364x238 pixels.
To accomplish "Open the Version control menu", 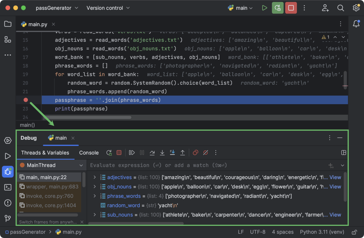I will pos(108,8).
